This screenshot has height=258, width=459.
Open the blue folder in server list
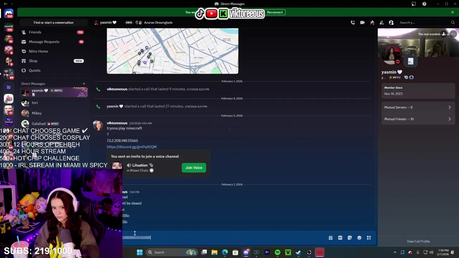point(9,87)
